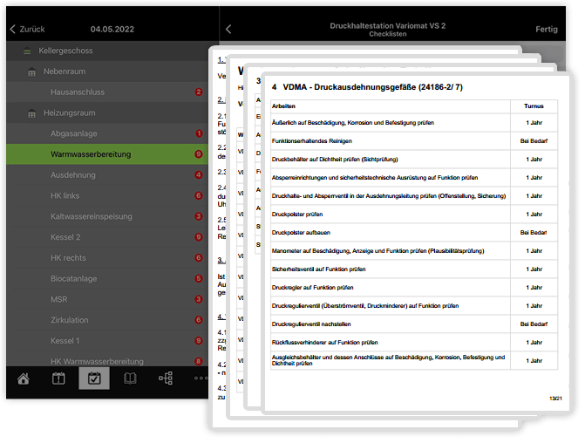Click row 'Druckregulierventil nachstellen'
The image size is (585, 443).
click(x=414, y=324)
